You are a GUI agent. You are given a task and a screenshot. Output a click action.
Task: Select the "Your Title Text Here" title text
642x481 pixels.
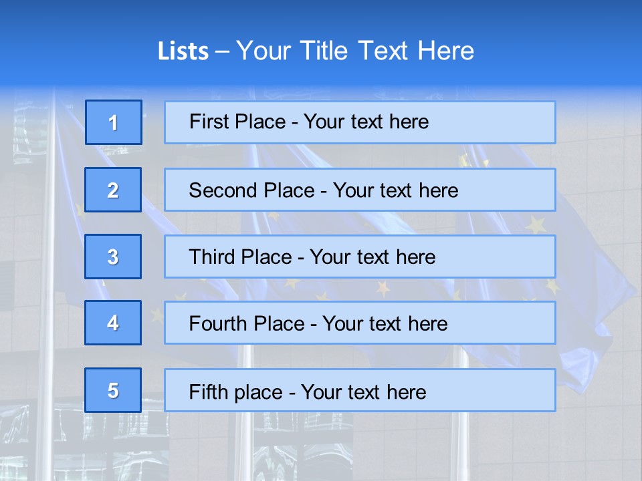[355, 51]
